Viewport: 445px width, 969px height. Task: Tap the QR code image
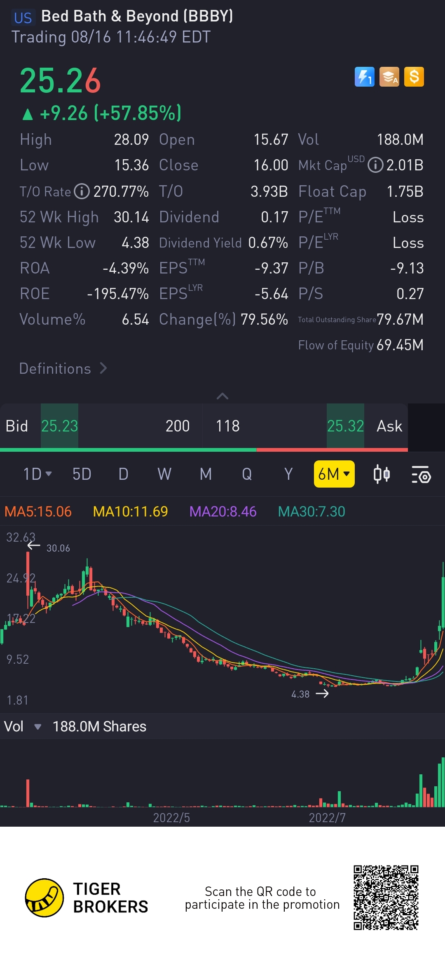[386, 898]
